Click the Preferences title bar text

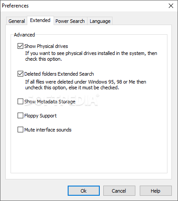[15, 6]
